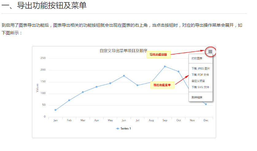
Task: Click the Jul x-axis label
Action: [x=138, y=120]
